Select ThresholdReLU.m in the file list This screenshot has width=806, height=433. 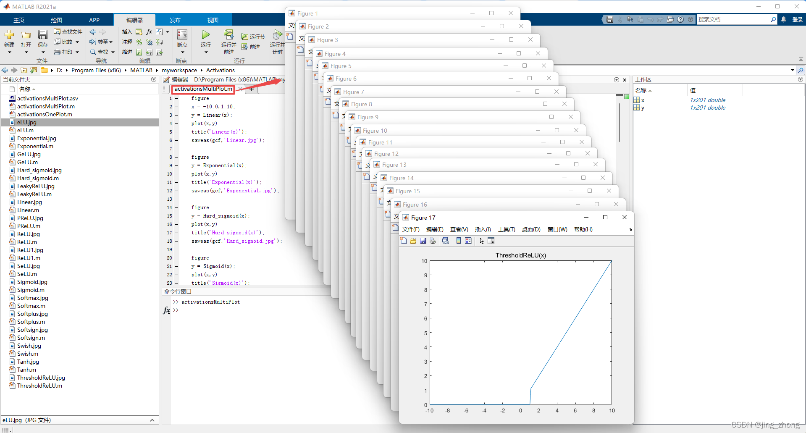[x=39, y=386]
